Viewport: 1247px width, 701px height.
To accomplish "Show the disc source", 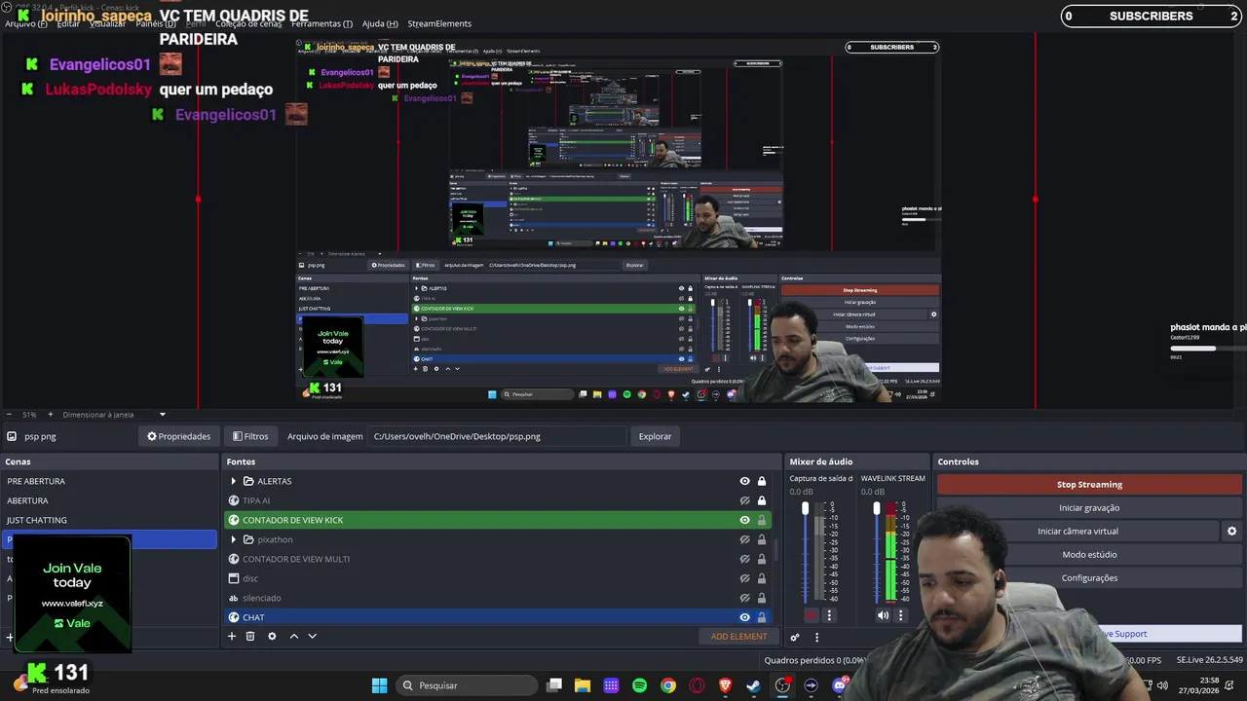I will (x=745, y=578).
